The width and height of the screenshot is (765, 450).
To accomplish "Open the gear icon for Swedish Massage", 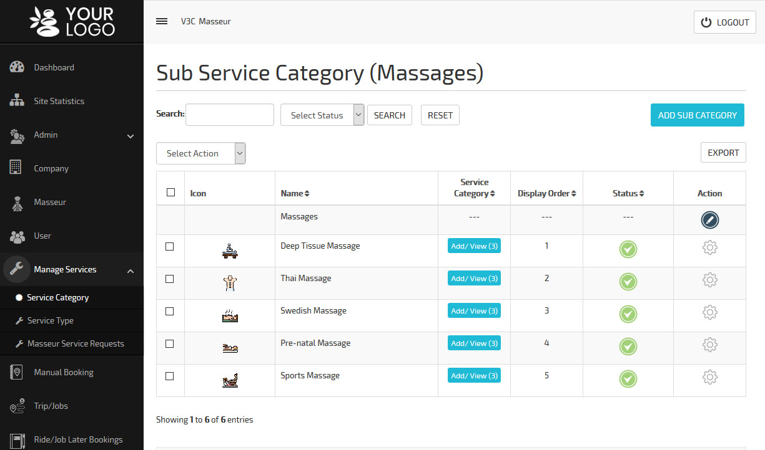I will tap(709, 312).
